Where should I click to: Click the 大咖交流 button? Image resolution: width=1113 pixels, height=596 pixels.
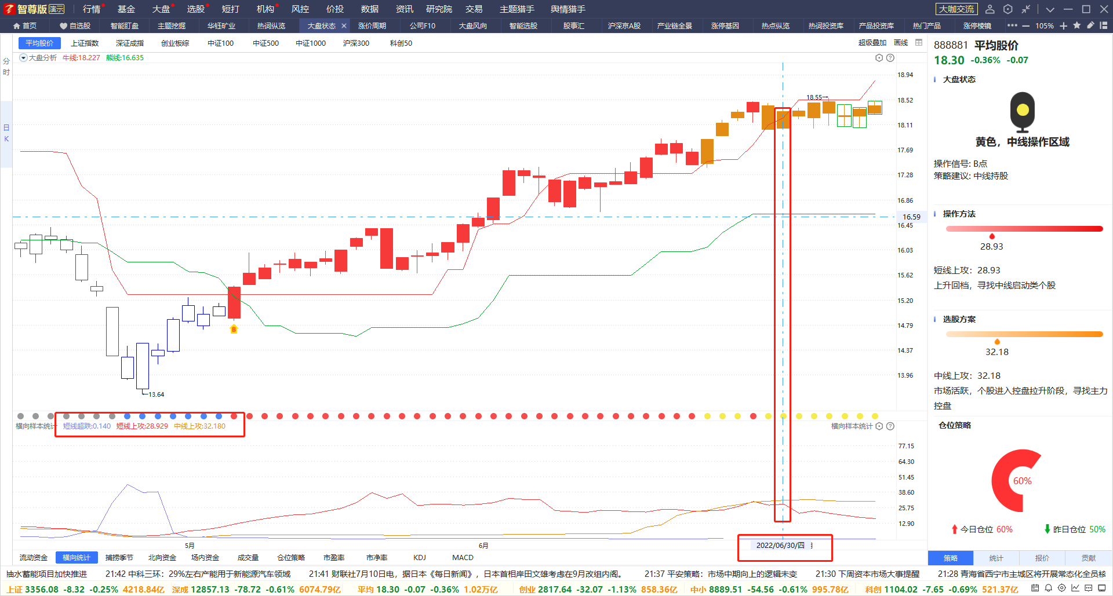956,9
